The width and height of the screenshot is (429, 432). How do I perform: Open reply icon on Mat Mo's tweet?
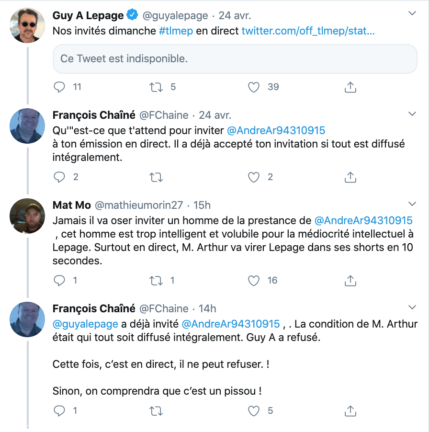(x=58, y=280)
